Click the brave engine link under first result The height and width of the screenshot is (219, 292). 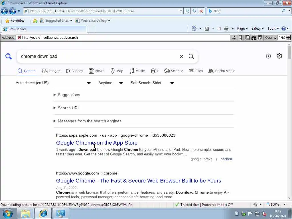pyautogui.click(x=208, y=159)
